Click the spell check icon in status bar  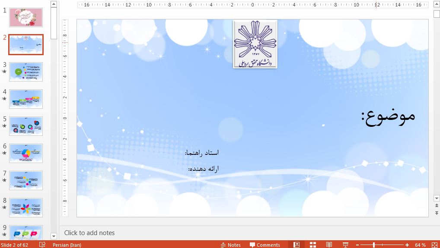(42, 245)
